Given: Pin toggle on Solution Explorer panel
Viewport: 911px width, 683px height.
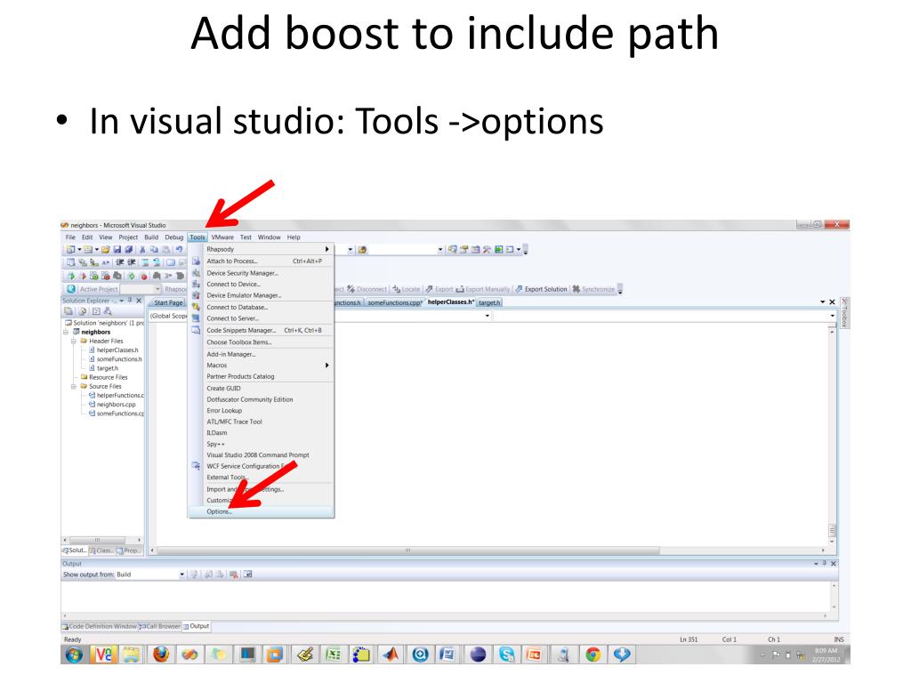Looking at the screenshot, I should tap(130, 301).
